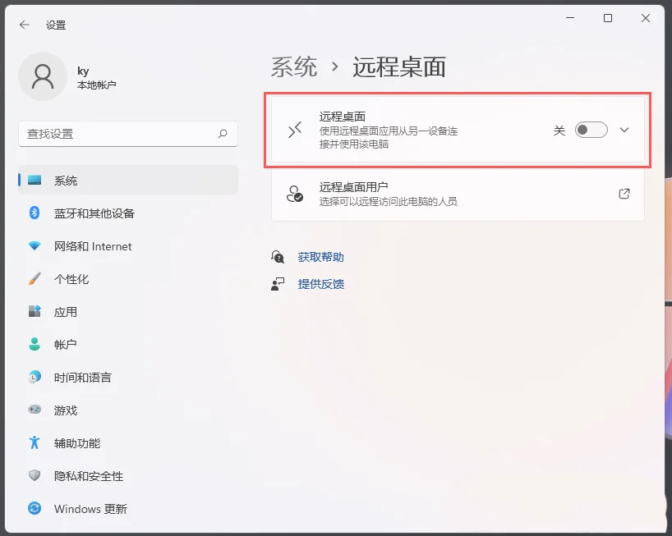Click the Windows 更新 sync icon
The width and height of the screenshot is (672, 536).
click(x=35, y=508)
